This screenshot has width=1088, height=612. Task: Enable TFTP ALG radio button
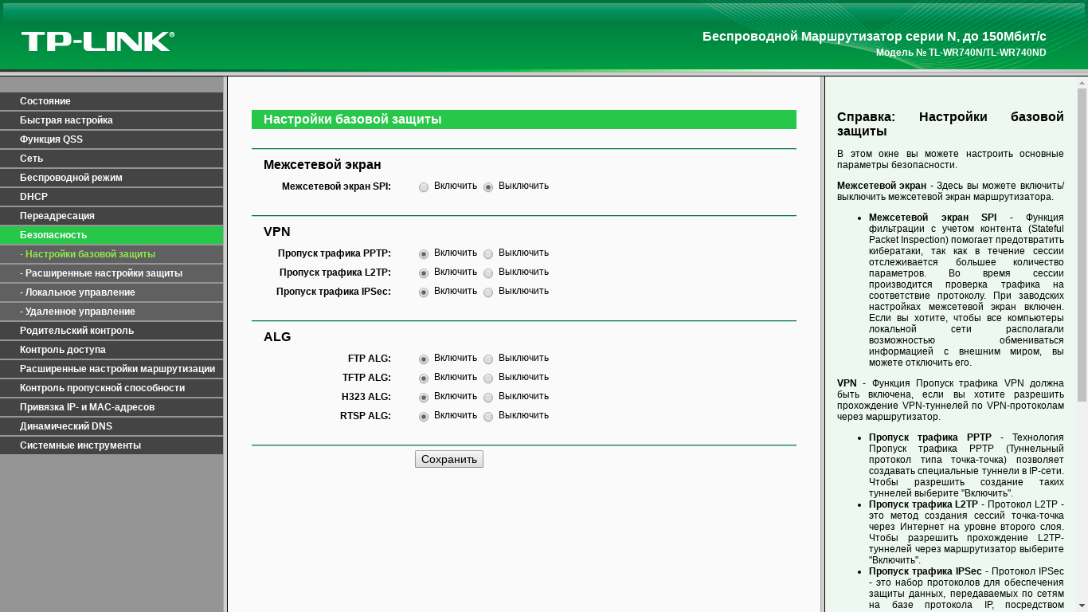(424, 379)
